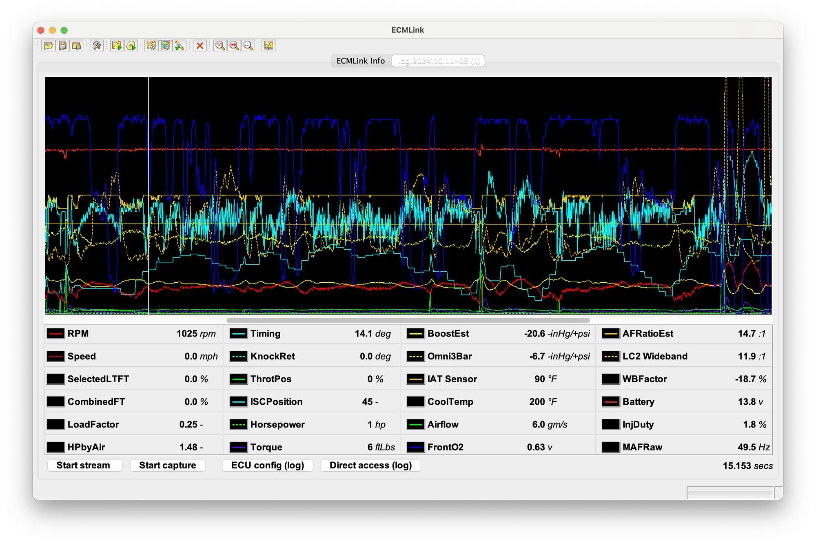Click the zoom selection magnifier icon with dots
Image resolution: width=816 pixels, height=543 pixels.
coord(248,46)
